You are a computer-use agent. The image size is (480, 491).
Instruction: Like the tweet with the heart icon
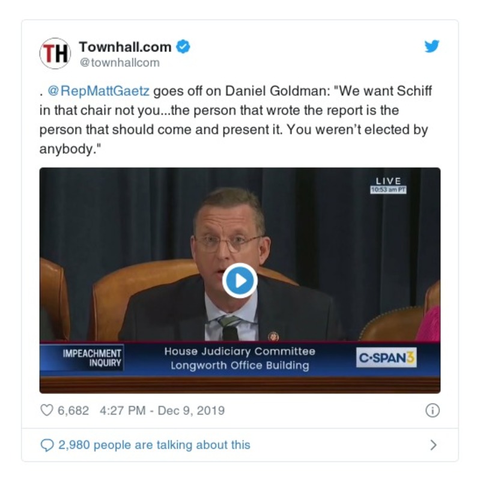pos(47,410)
